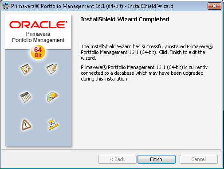Click the successfully installed message paragraph

(x=147, y=52)
